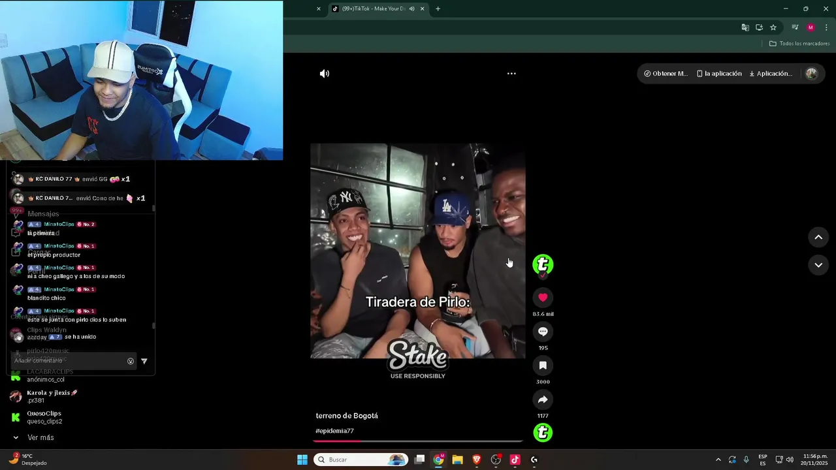Click the 'terreno de Bogotá' caption
The height and width of the screenshot is (470, 836).
point(347,416)
